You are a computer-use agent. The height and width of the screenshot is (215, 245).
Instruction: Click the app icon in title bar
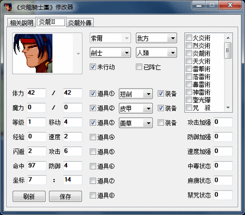pyautogui.click(x=8, y=7)
